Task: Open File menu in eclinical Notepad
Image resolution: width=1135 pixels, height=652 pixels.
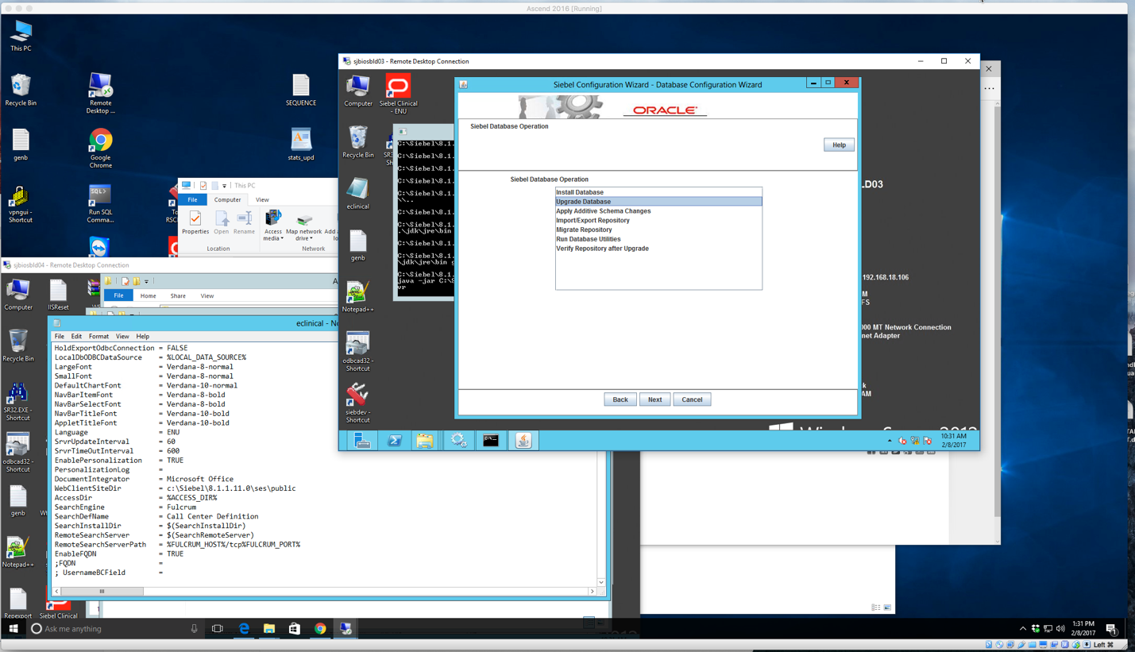Action: point(60,337)
